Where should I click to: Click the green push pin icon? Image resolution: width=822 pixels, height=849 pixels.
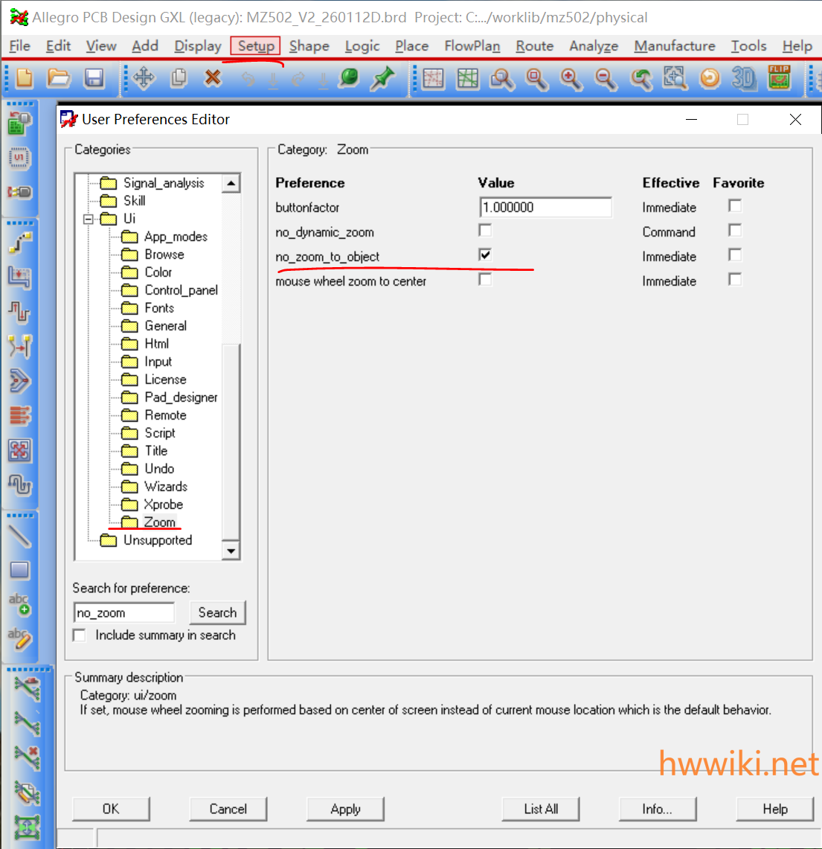(x=382, y=78)
